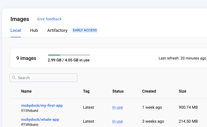Sort by the Size column header
This screenshot has height=127, width=207.
(182, 91)
